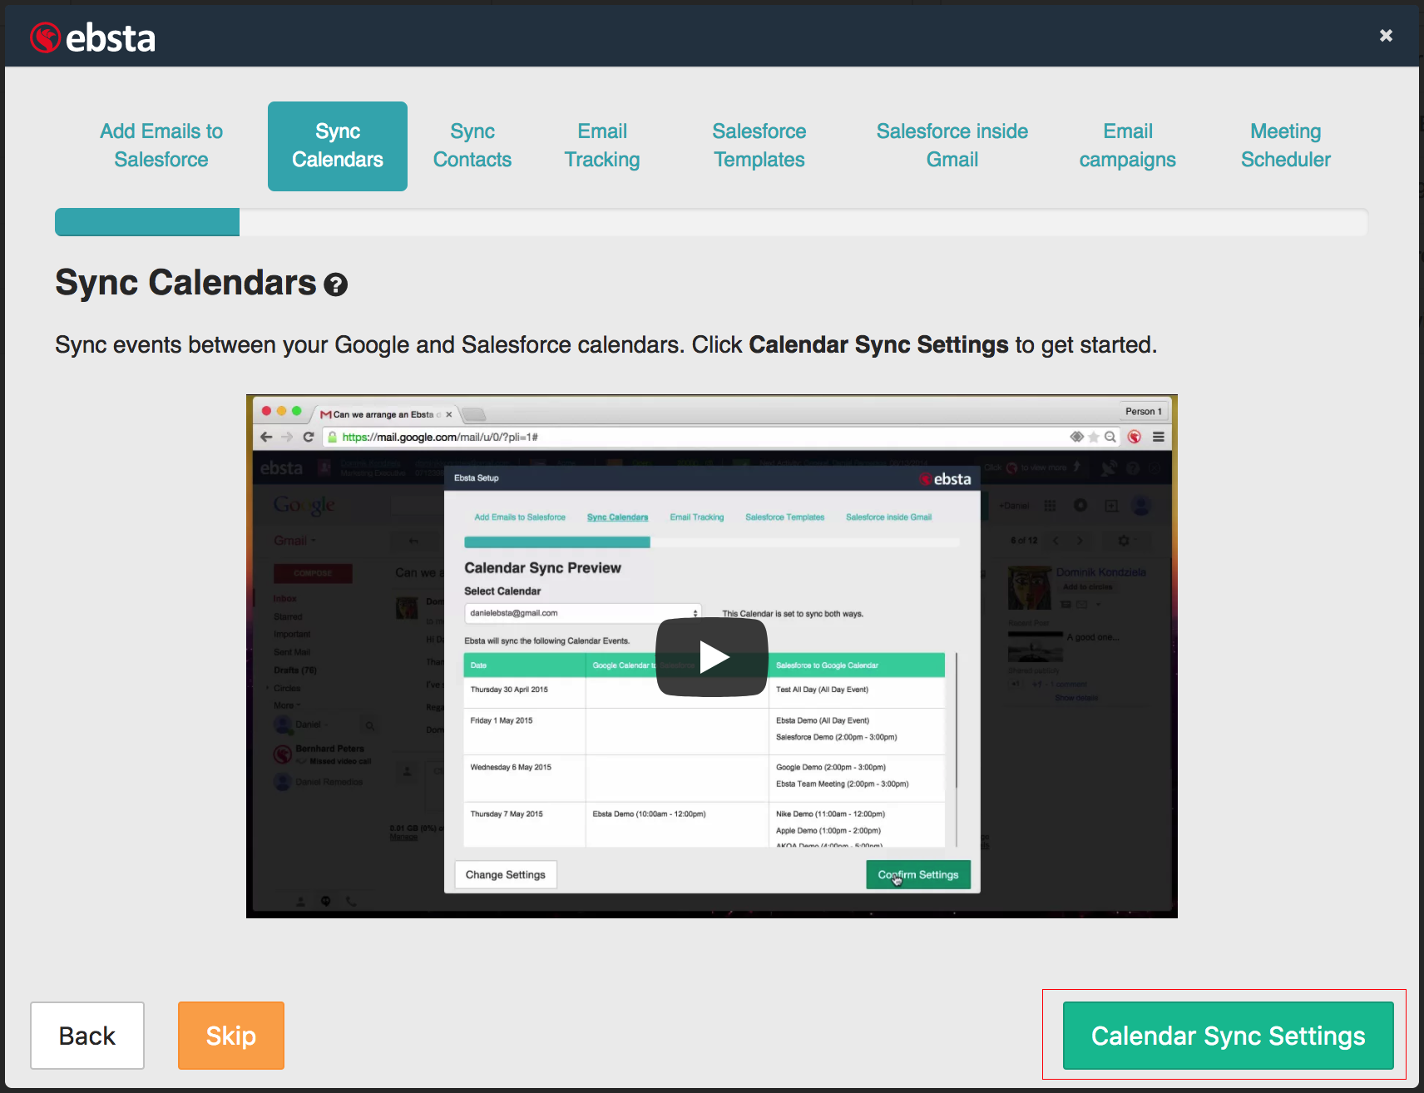Open Calendar Sync Settings
1424x1093 pixels.
[1228, 1036]
